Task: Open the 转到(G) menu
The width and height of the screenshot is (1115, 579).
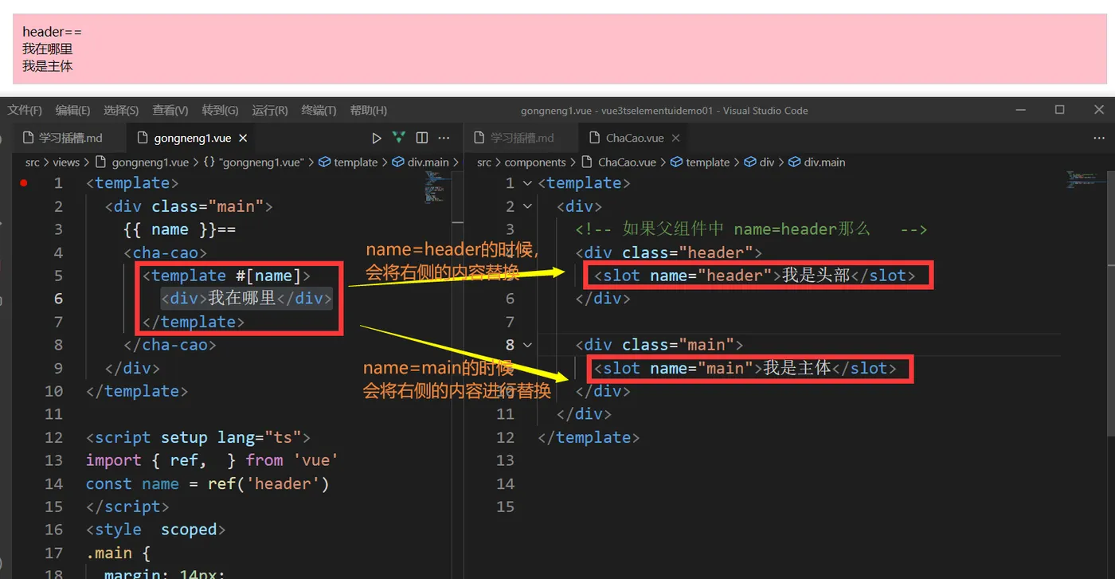Action: (220, 110)
